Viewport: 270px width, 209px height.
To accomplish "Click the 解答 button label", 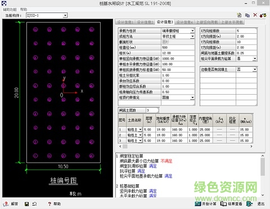I will [15, 204].
